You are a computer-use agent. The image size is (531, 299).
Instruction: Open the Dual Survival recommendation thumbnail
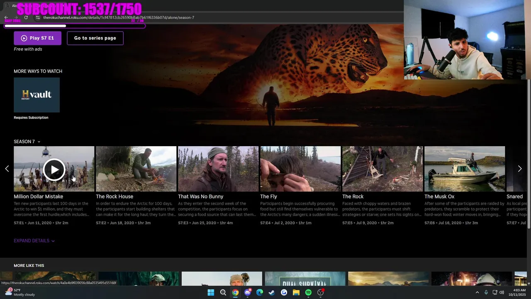point(305,279)
